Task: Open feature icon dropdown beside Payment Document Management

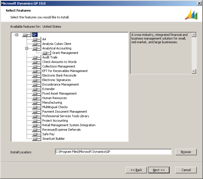Action: tap(37, 112)
